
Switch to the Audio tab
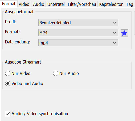click(x=39, y=4)
